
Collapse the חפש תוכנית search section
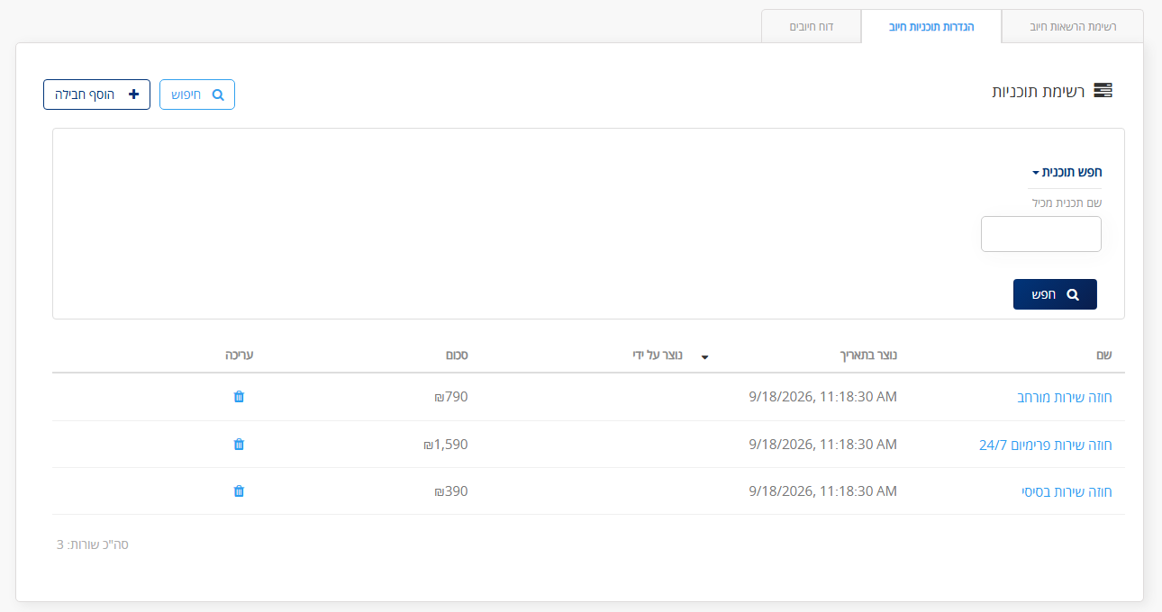(1067, 172)
